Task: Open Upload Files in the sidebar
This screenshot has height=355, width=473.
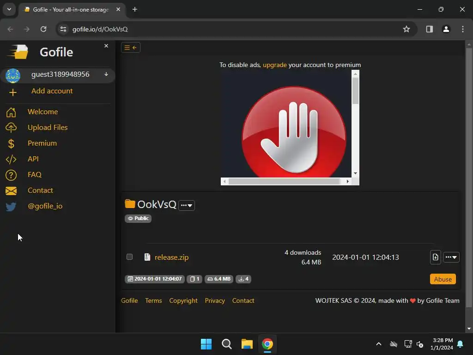Action: pos(48,128)
